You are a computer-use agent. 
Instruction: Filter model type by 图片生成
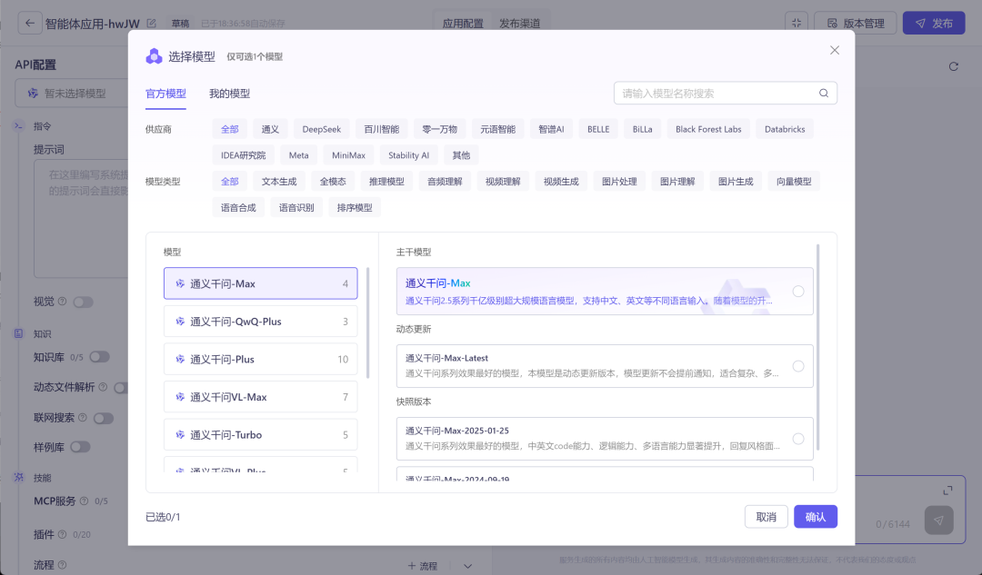click(736, 182)
